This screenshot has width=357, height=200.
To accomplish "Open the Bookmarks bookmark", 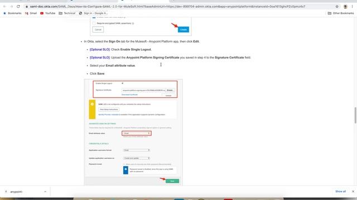I will pos(12,13).
